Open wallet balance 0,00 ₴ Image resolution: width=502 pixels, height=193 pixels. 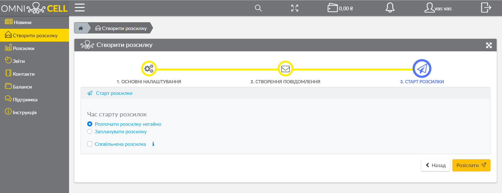tap(340, 8)
